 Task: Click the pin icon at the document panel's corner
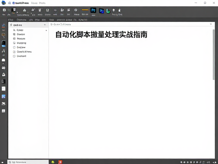pos(211,24)
